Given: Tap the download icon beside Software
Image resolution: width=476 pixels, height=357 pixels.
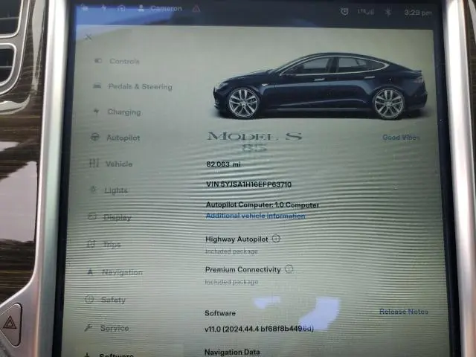Looking at the screenshot, I should [87, 355].
